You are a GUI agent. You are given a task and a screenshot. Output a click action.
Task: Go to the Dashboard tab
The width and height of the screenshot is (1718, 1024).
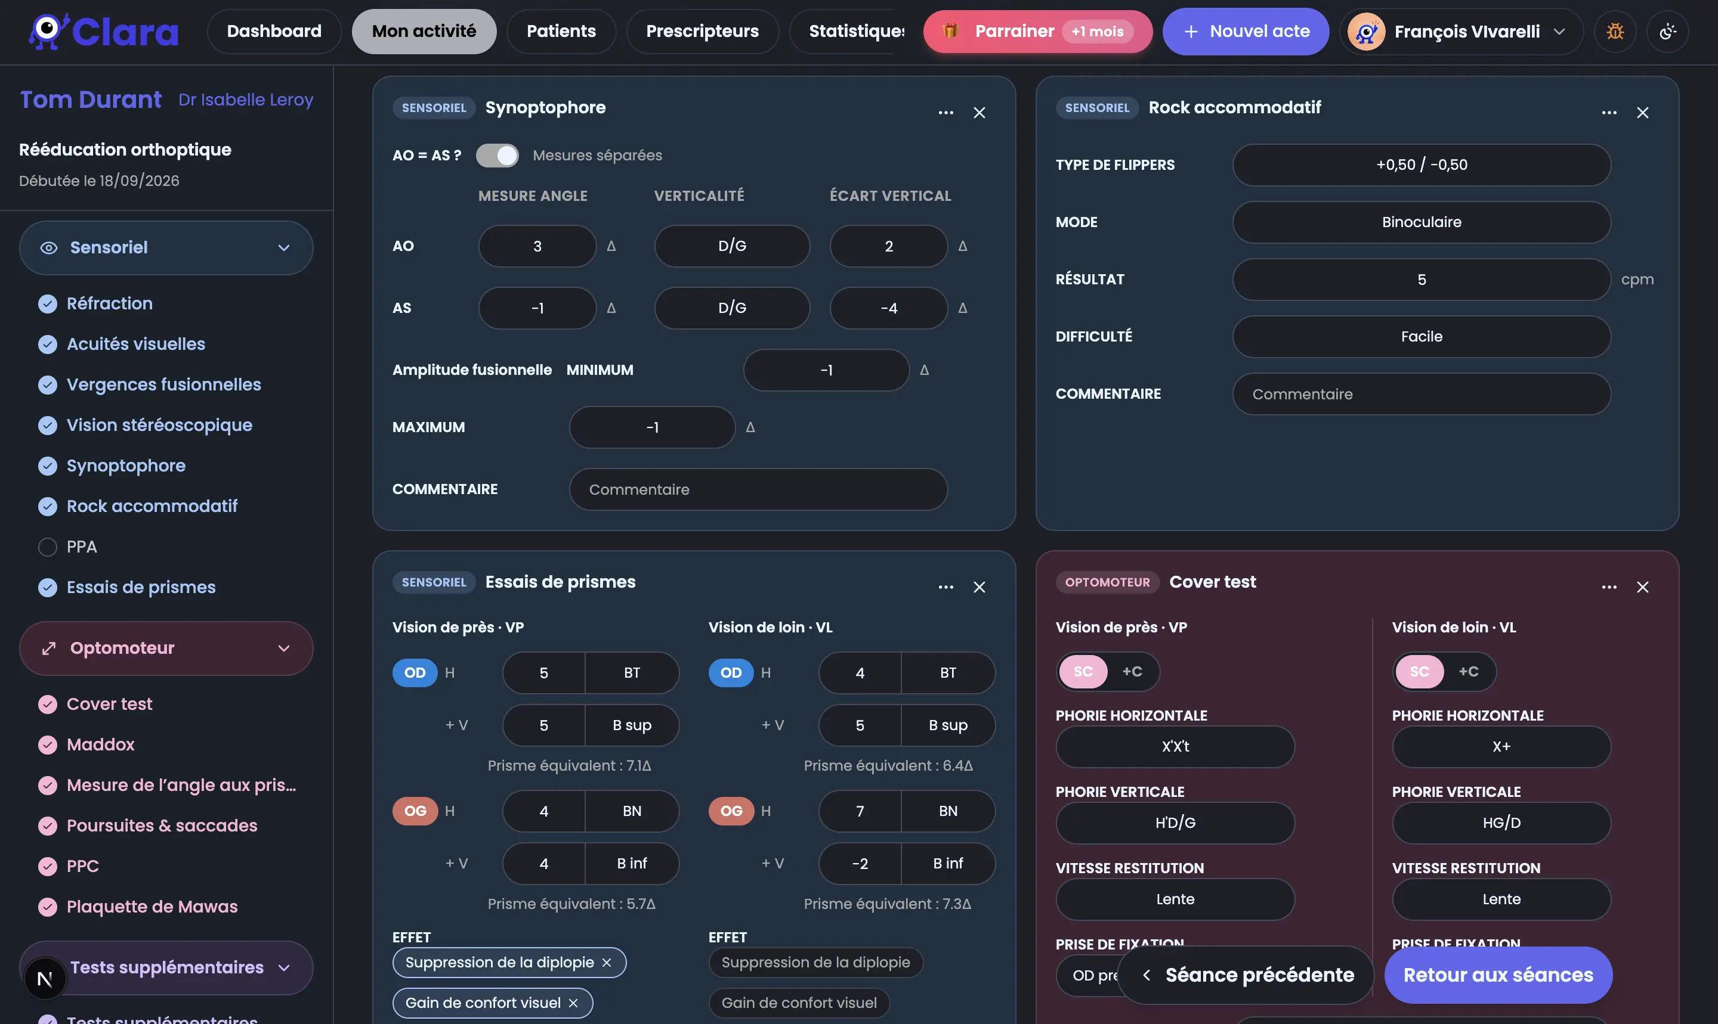(274, 31)
